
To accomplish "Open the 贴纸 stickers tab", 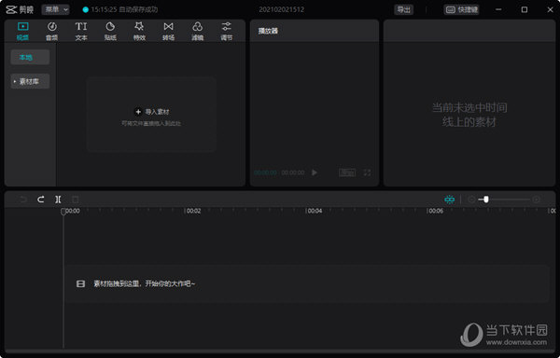I will click(110, 31).
